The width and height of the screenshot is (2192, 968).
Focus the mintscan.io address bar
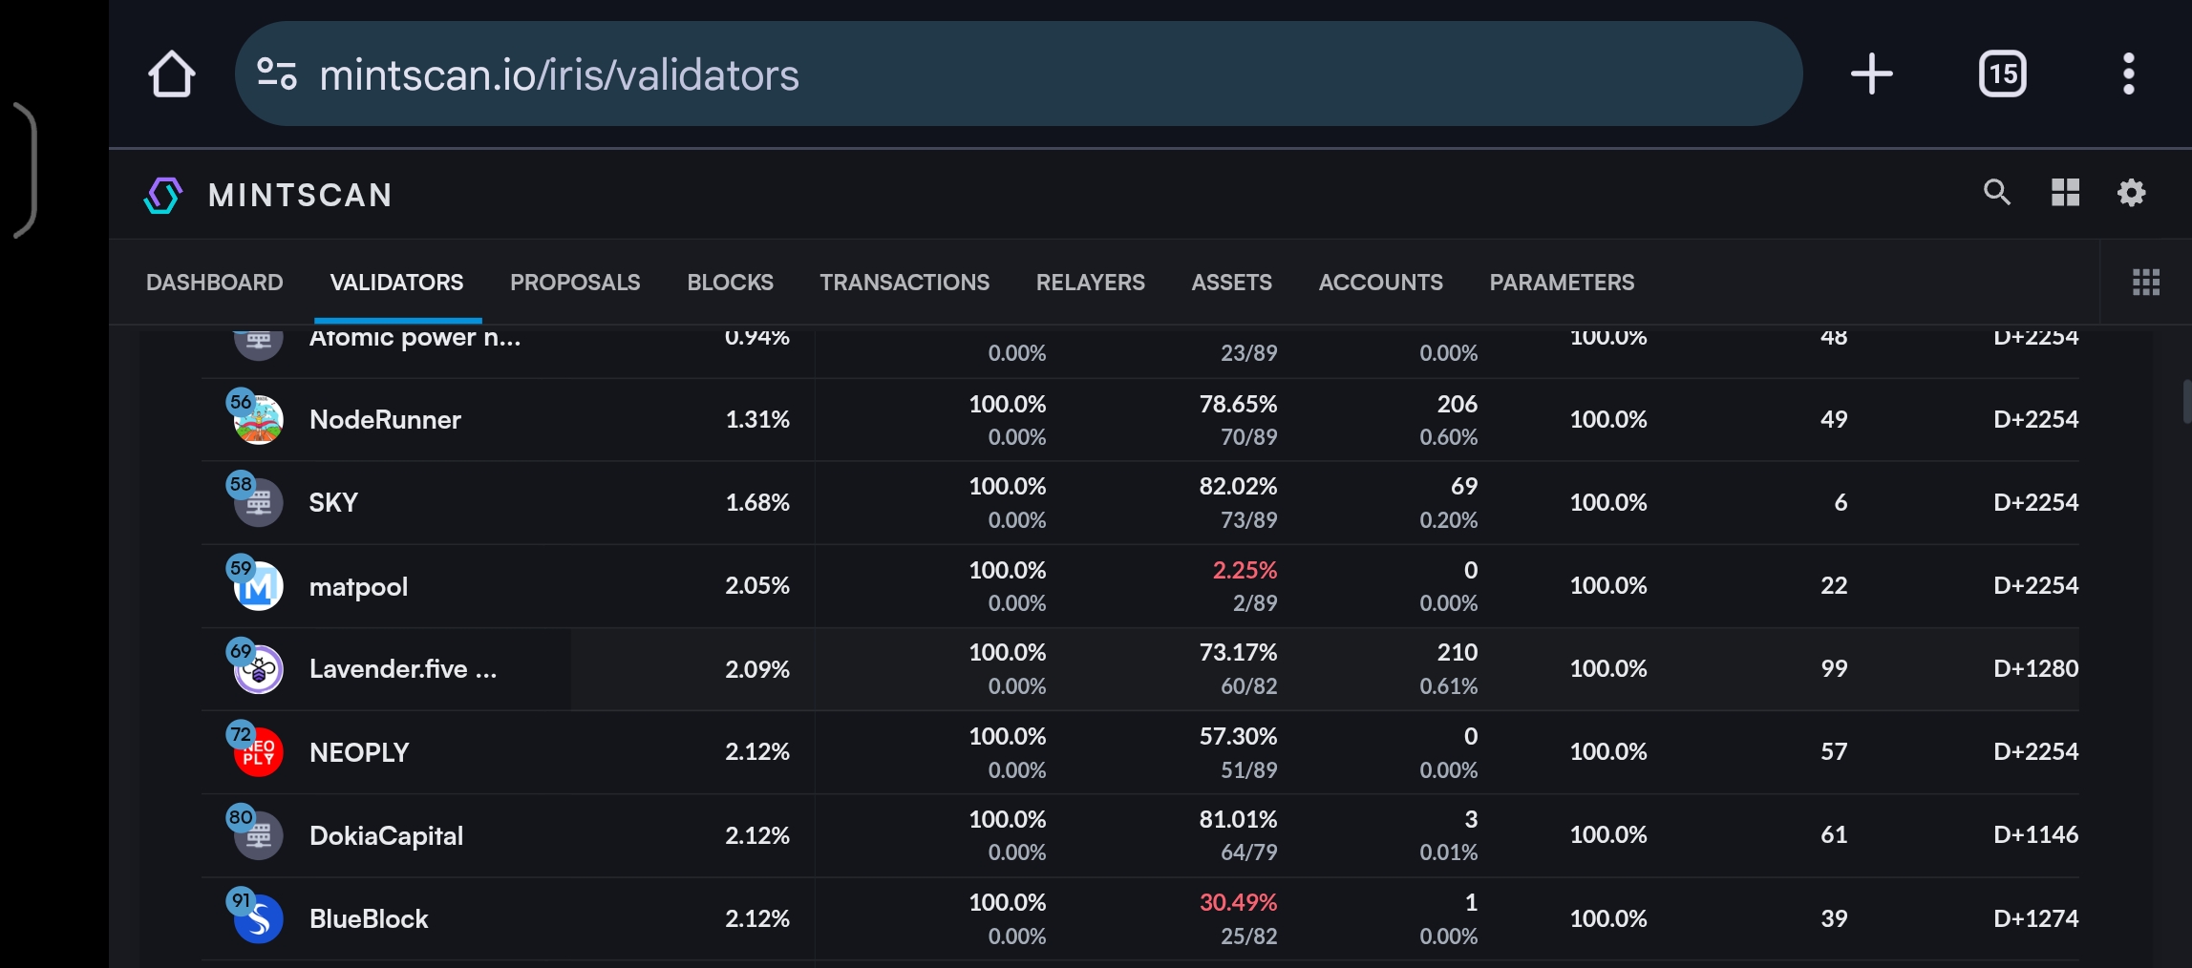coord(1018,74)
